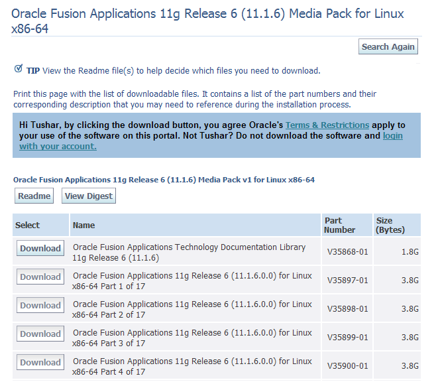Select part number V35899-01
The image size is (436, 382).
coord(348,337)
